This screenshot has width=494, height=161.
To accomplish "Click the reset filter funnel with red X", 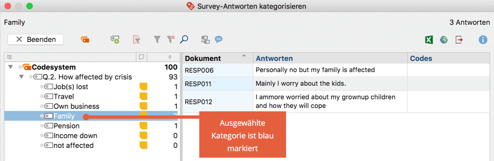I will (x=170, y=39).
